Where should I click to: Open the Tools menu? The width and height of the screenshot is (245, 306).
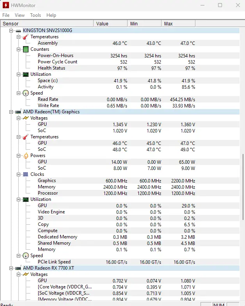[36, 15]
